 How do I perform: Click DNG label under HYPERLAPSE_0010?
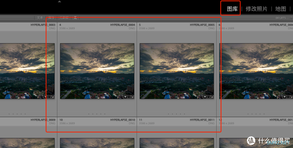pos(132,123)
